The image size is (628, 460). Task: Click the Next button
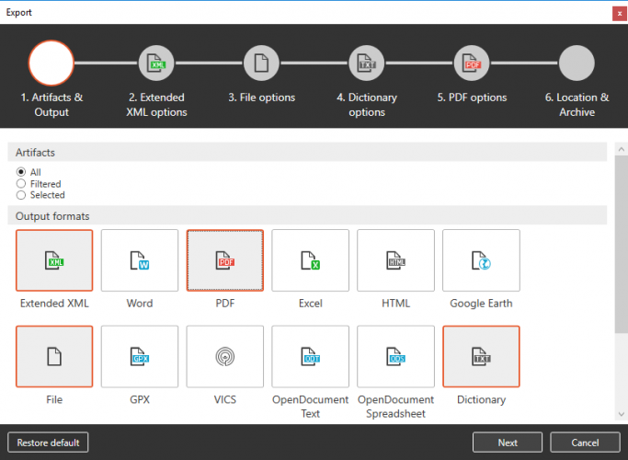point(508,443)
